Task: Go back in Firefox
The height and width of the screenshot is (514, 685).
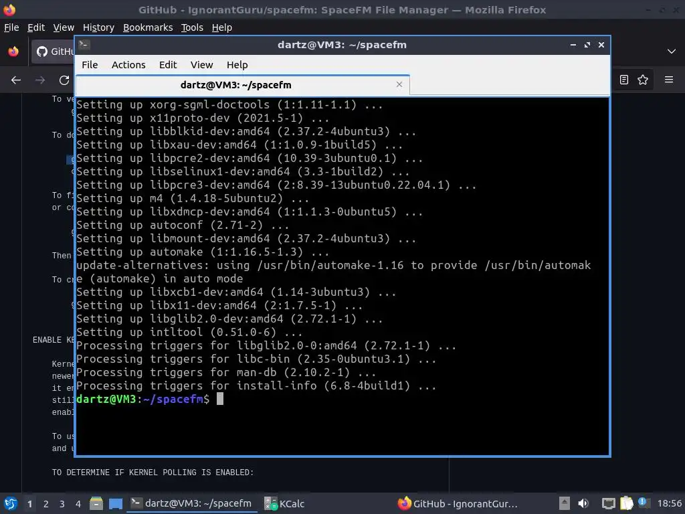Action: [16, 80]
